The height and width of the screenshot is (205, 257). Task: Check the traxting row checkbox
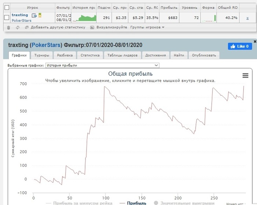point(7,17)
